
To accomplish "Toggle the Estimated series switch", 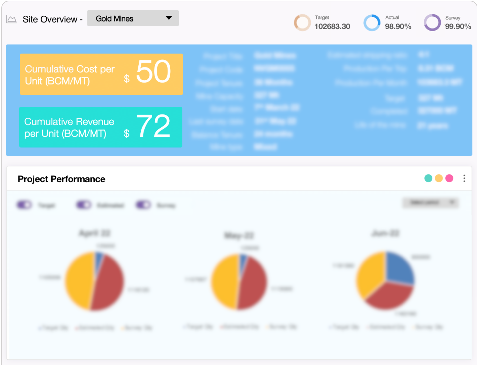I will coord(84,205).
